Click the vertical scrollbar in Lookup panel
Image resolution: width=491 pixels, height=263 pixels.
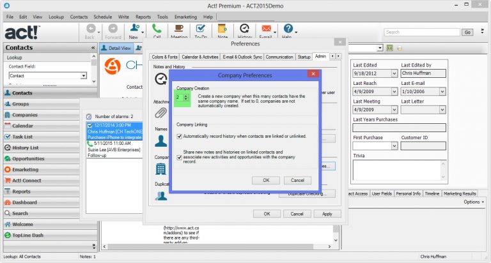coord(94,69)
